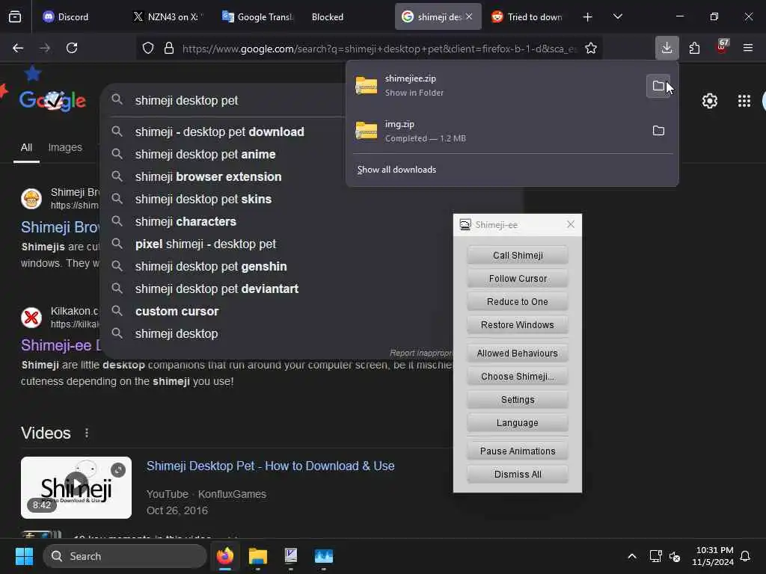List all tabs dropdown arrow
The width and height of the screenshot is (766, 574).
tap(617, 16)
